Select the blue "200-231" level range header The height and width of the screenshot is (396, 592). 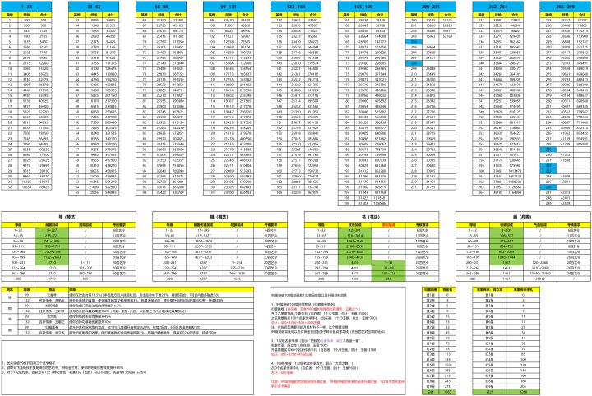pyautogui.click(x=431, y=7)
